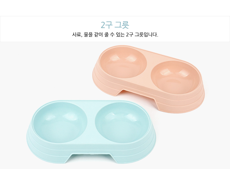Image resolution: width=230 pixels, height=169 pixels.
Task: Select the pink double bowl product image
Action: (x=148, y=79)
